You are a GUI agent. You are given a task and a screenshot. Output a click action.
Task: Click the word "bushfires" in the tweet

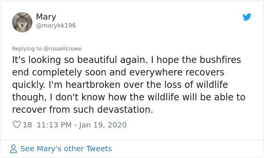220,60
